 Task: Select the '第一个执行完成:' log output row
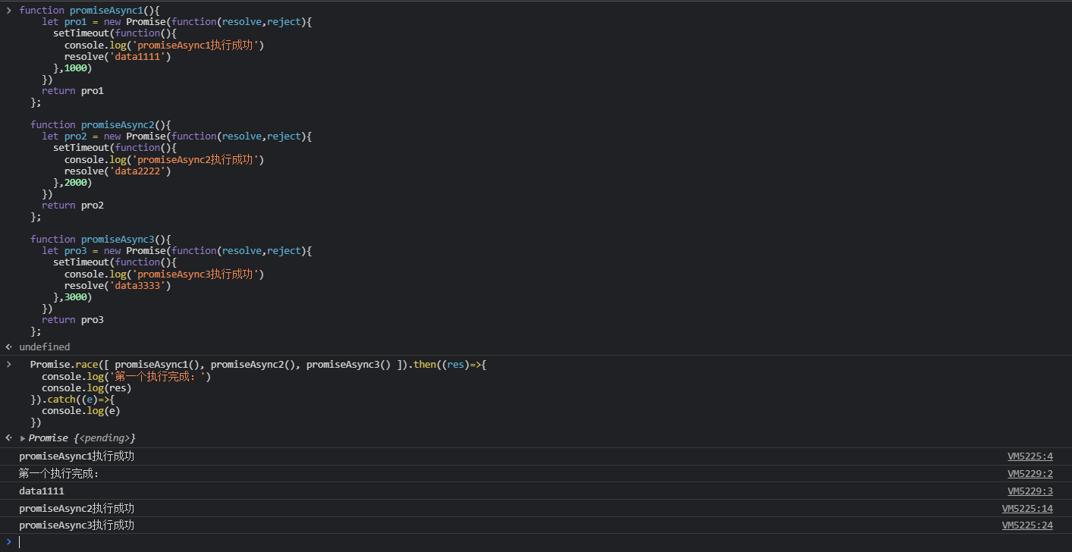[536, 474]
